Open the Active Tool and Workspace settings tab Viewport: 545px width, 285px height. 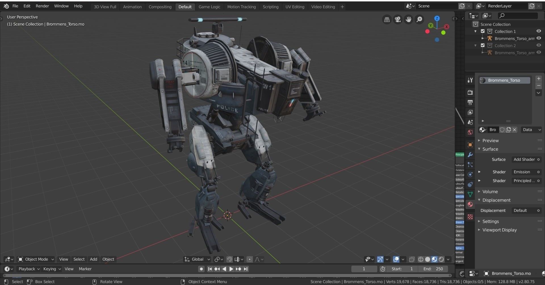pos(470,80)
